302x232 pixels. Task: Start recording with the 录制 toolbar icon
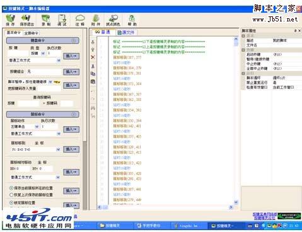click(x=46, y=20)
